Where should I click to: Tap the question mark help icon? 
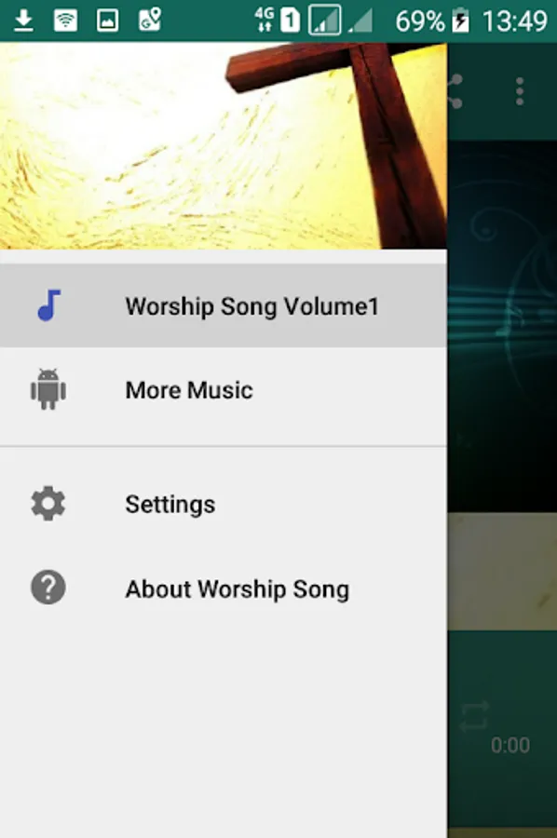coord(48,588)
